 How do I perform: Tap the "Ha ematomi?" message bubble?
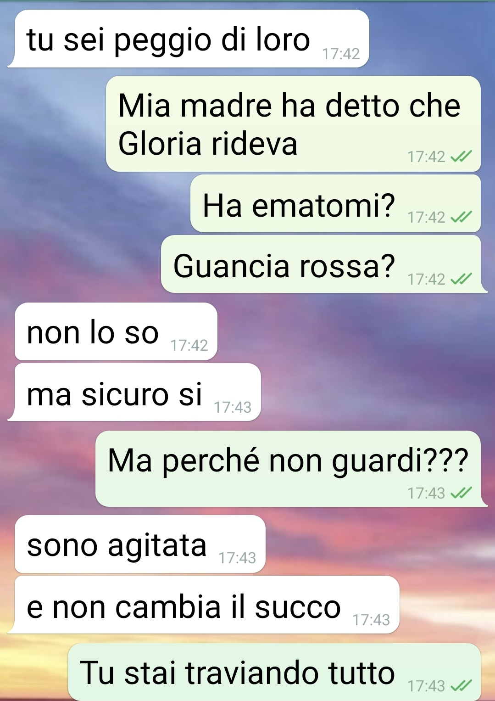pyautogui.click(x=335, y=204)
